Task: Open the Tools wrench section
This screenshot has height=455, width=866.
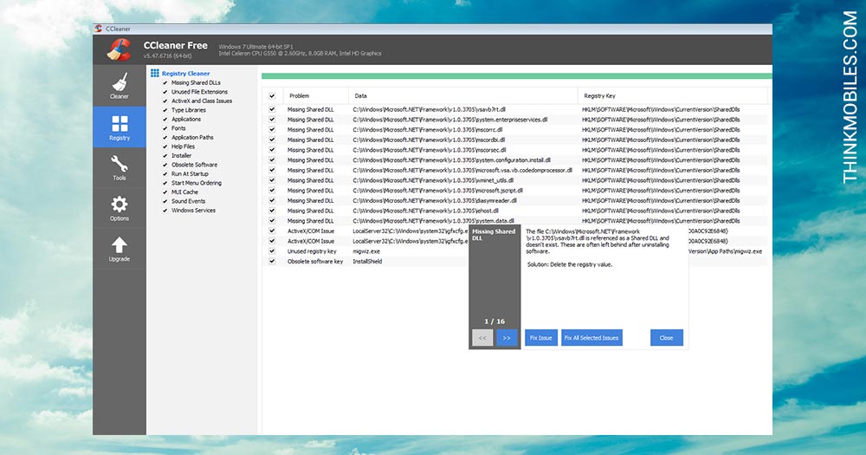Action: [x=120, y=167]
